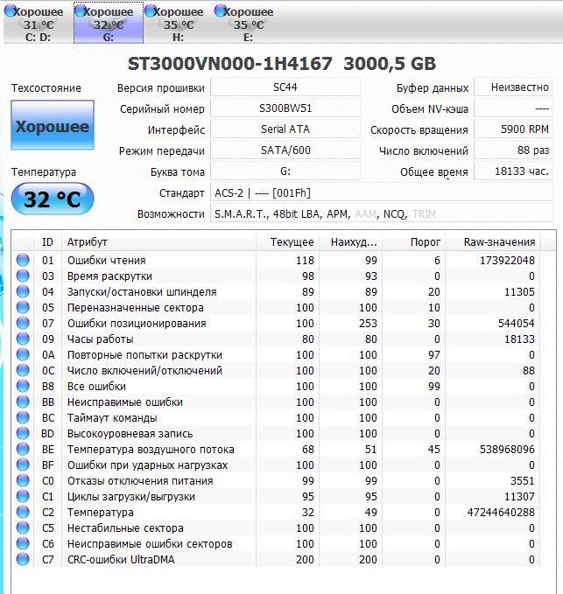Click status icon for Неисправимые ошибки BB row
This screenshot has width=563, height=594.
click(23, 402)
